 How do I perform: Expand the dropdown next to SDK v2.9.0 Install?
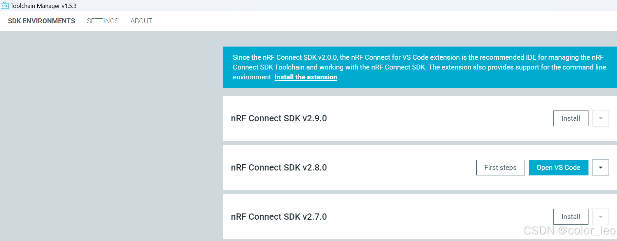[600, 118]
